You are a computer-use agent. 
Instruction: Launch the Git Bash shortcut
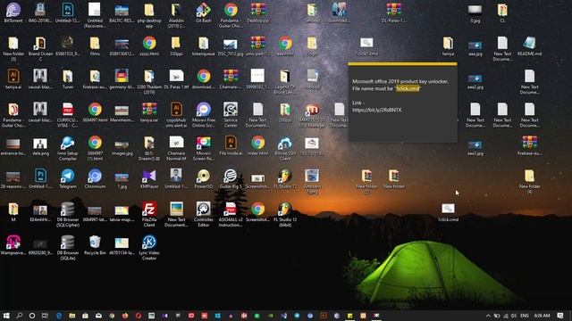pos(203,13)
